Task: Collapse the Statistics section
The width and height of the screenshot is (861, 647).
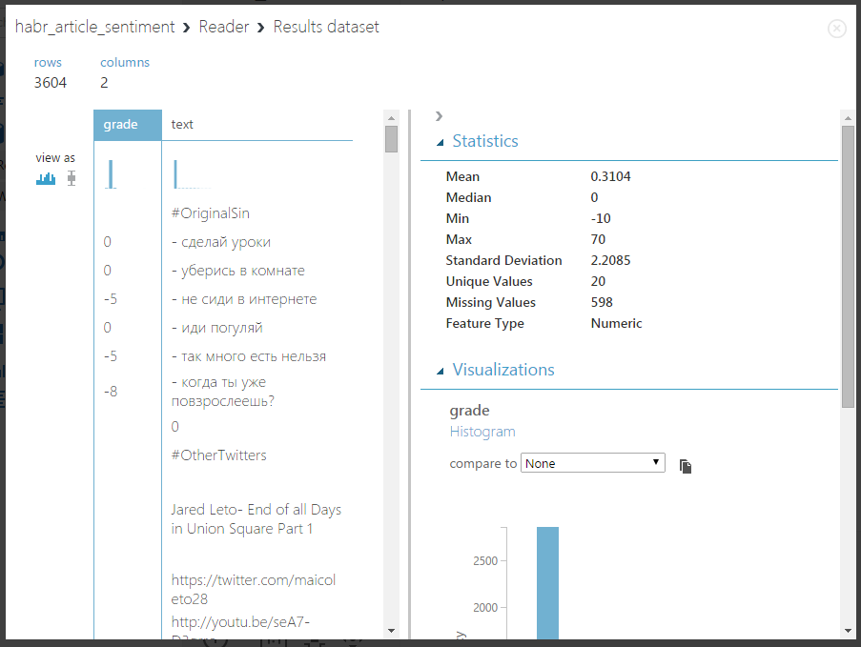Action: 441,142
